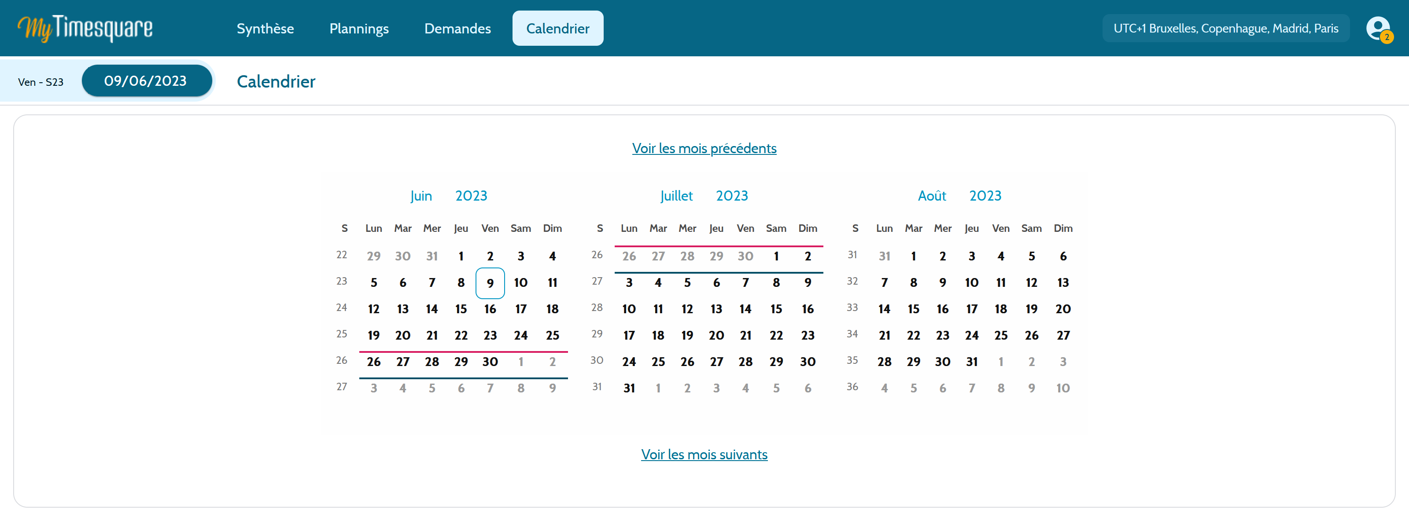Select 31 Juillet in the calendar
Screen dimensions: 1409x520
629,388
